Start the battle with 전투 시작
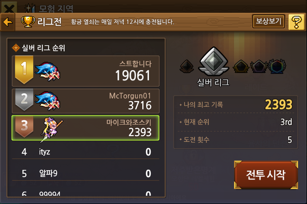The image size is (307, 204). pos(266,175)
